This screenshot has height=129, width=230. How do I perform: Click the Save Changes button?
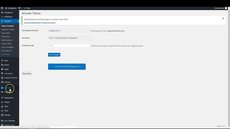54,55
